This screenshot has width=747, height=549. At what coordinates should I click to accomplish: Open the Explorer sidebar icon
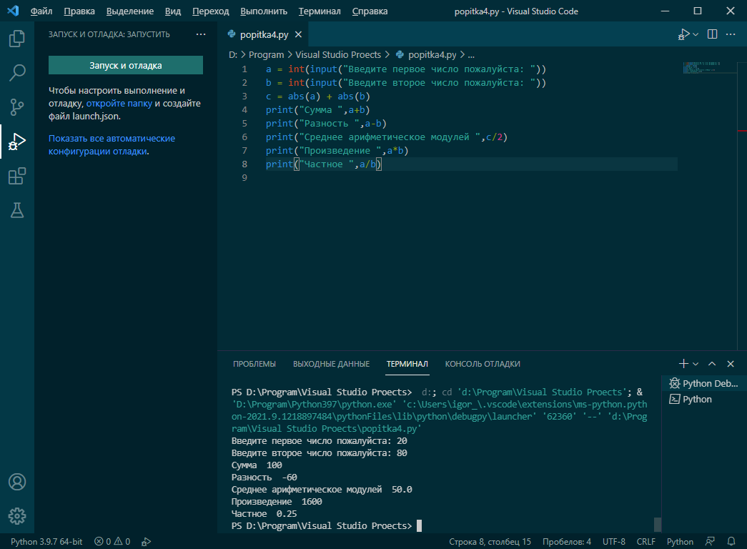pos(17,39)
